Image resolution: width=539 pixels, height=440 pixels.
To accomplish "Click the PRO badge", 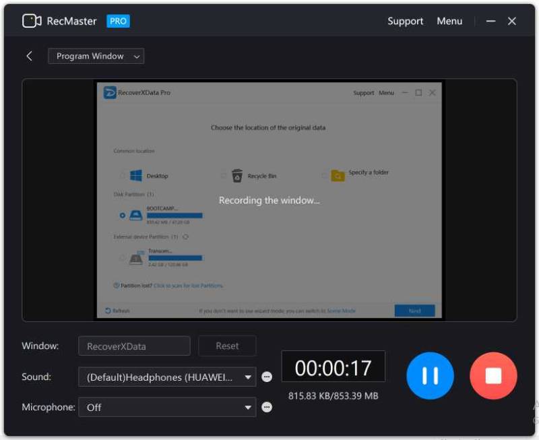I will tap(118, 22).
